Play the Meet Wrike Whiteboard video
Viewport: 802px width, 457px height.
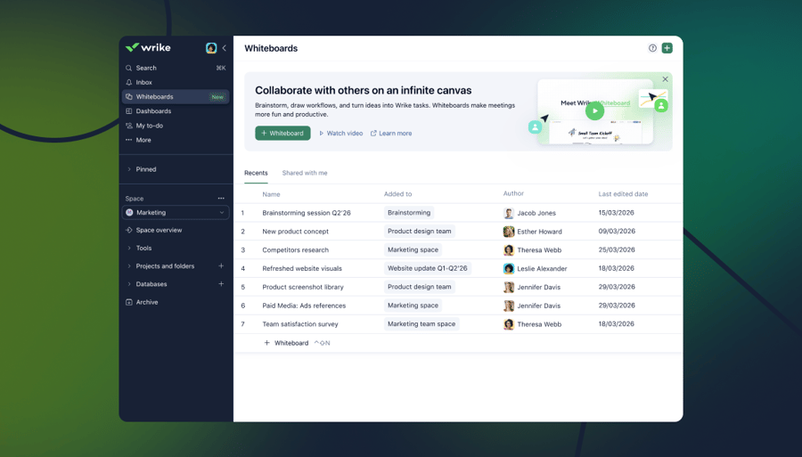click(x=594, y=111)
